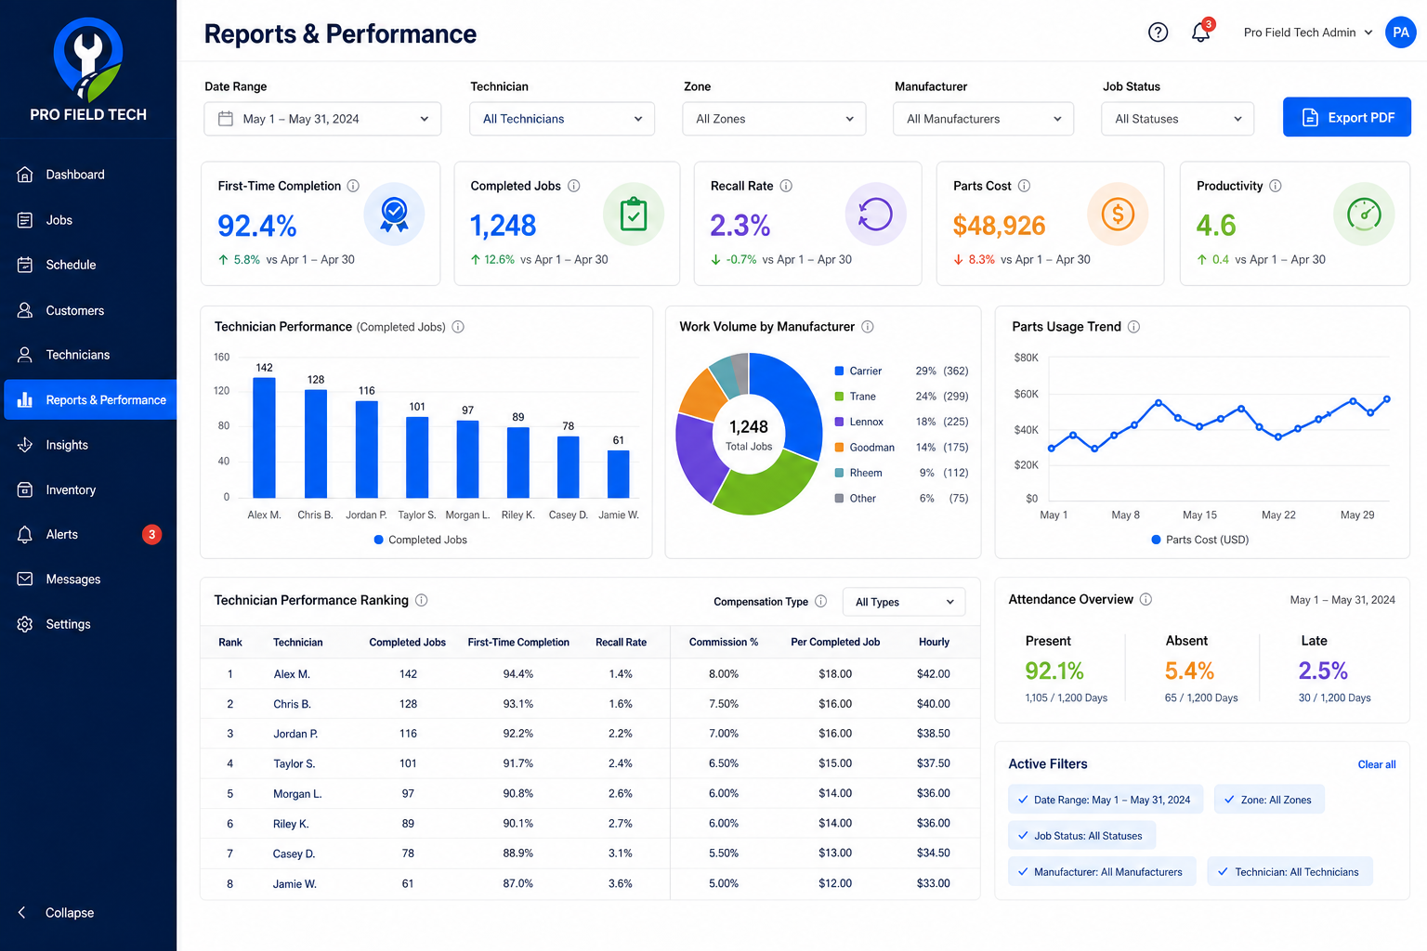The height and width of the screenshot is (951, 1427).
Task: Click the Carrier blue legend swatch
Action: (839, 371)
